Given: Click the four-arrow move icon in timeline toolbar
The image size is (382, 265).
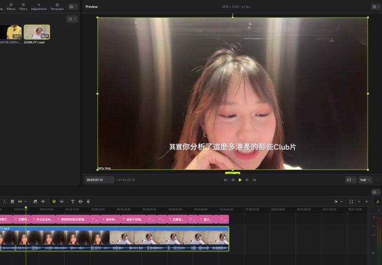Looking at the screenshot, I should pyautogui.click(x=43, y=202).
